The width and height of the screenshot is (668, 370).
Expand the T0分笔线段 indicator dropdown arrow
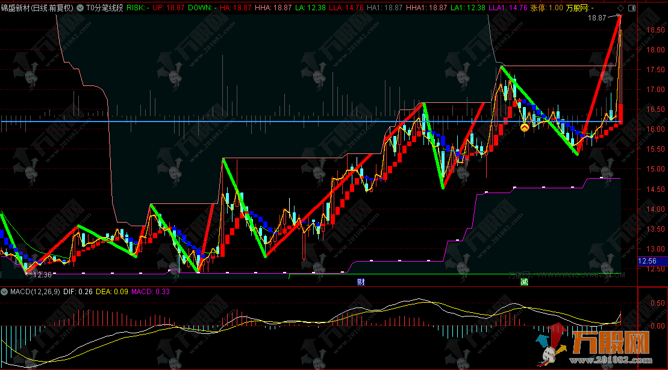[x=81, y=8]
